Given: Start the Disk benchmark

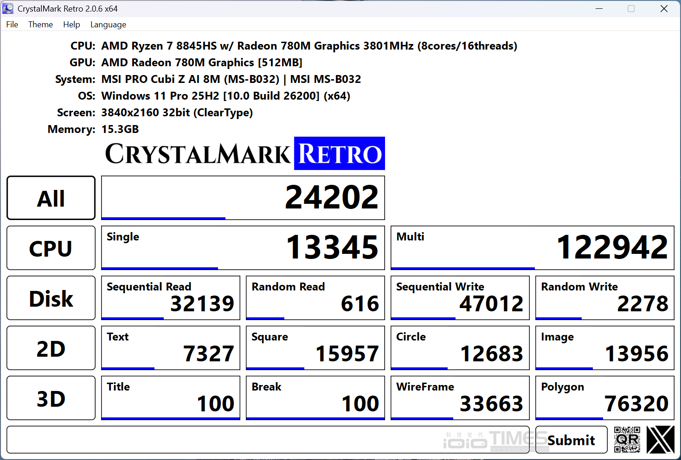Looking at the screenshot, I should 51,298.
